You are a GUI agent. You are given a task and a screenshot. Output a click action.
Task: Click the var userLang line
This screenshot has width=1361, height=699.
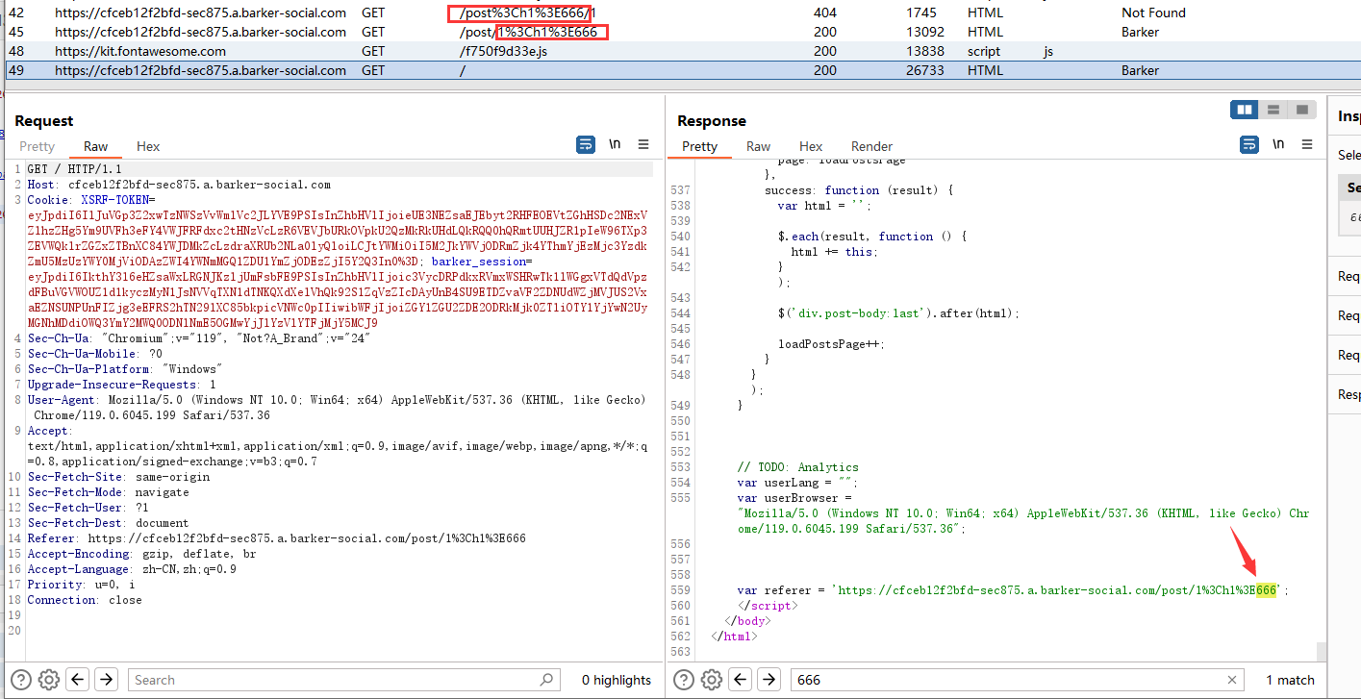(x=796, y=483)
